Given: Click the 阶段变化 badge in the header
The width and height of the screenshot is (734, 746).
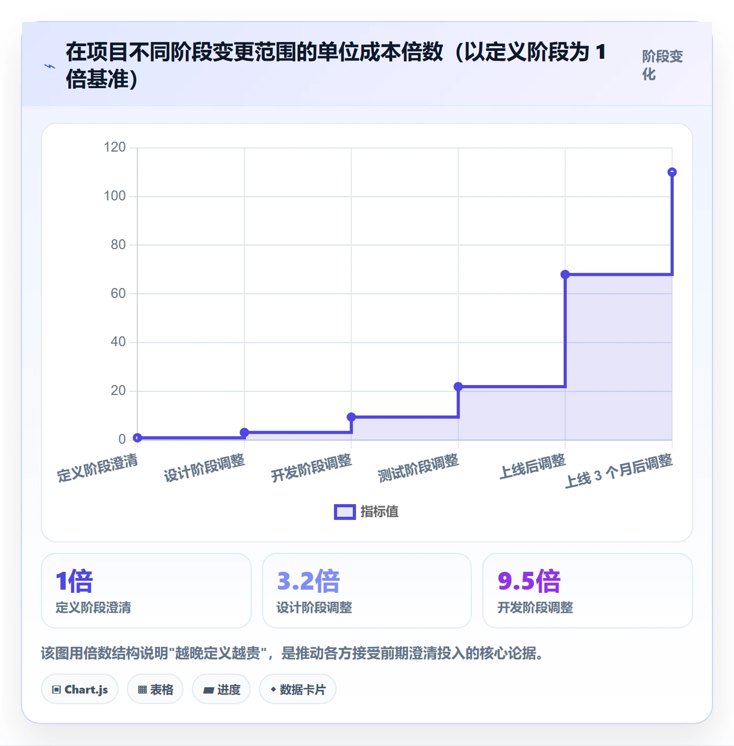Looking at the screenshot, I should click(663, 65).
